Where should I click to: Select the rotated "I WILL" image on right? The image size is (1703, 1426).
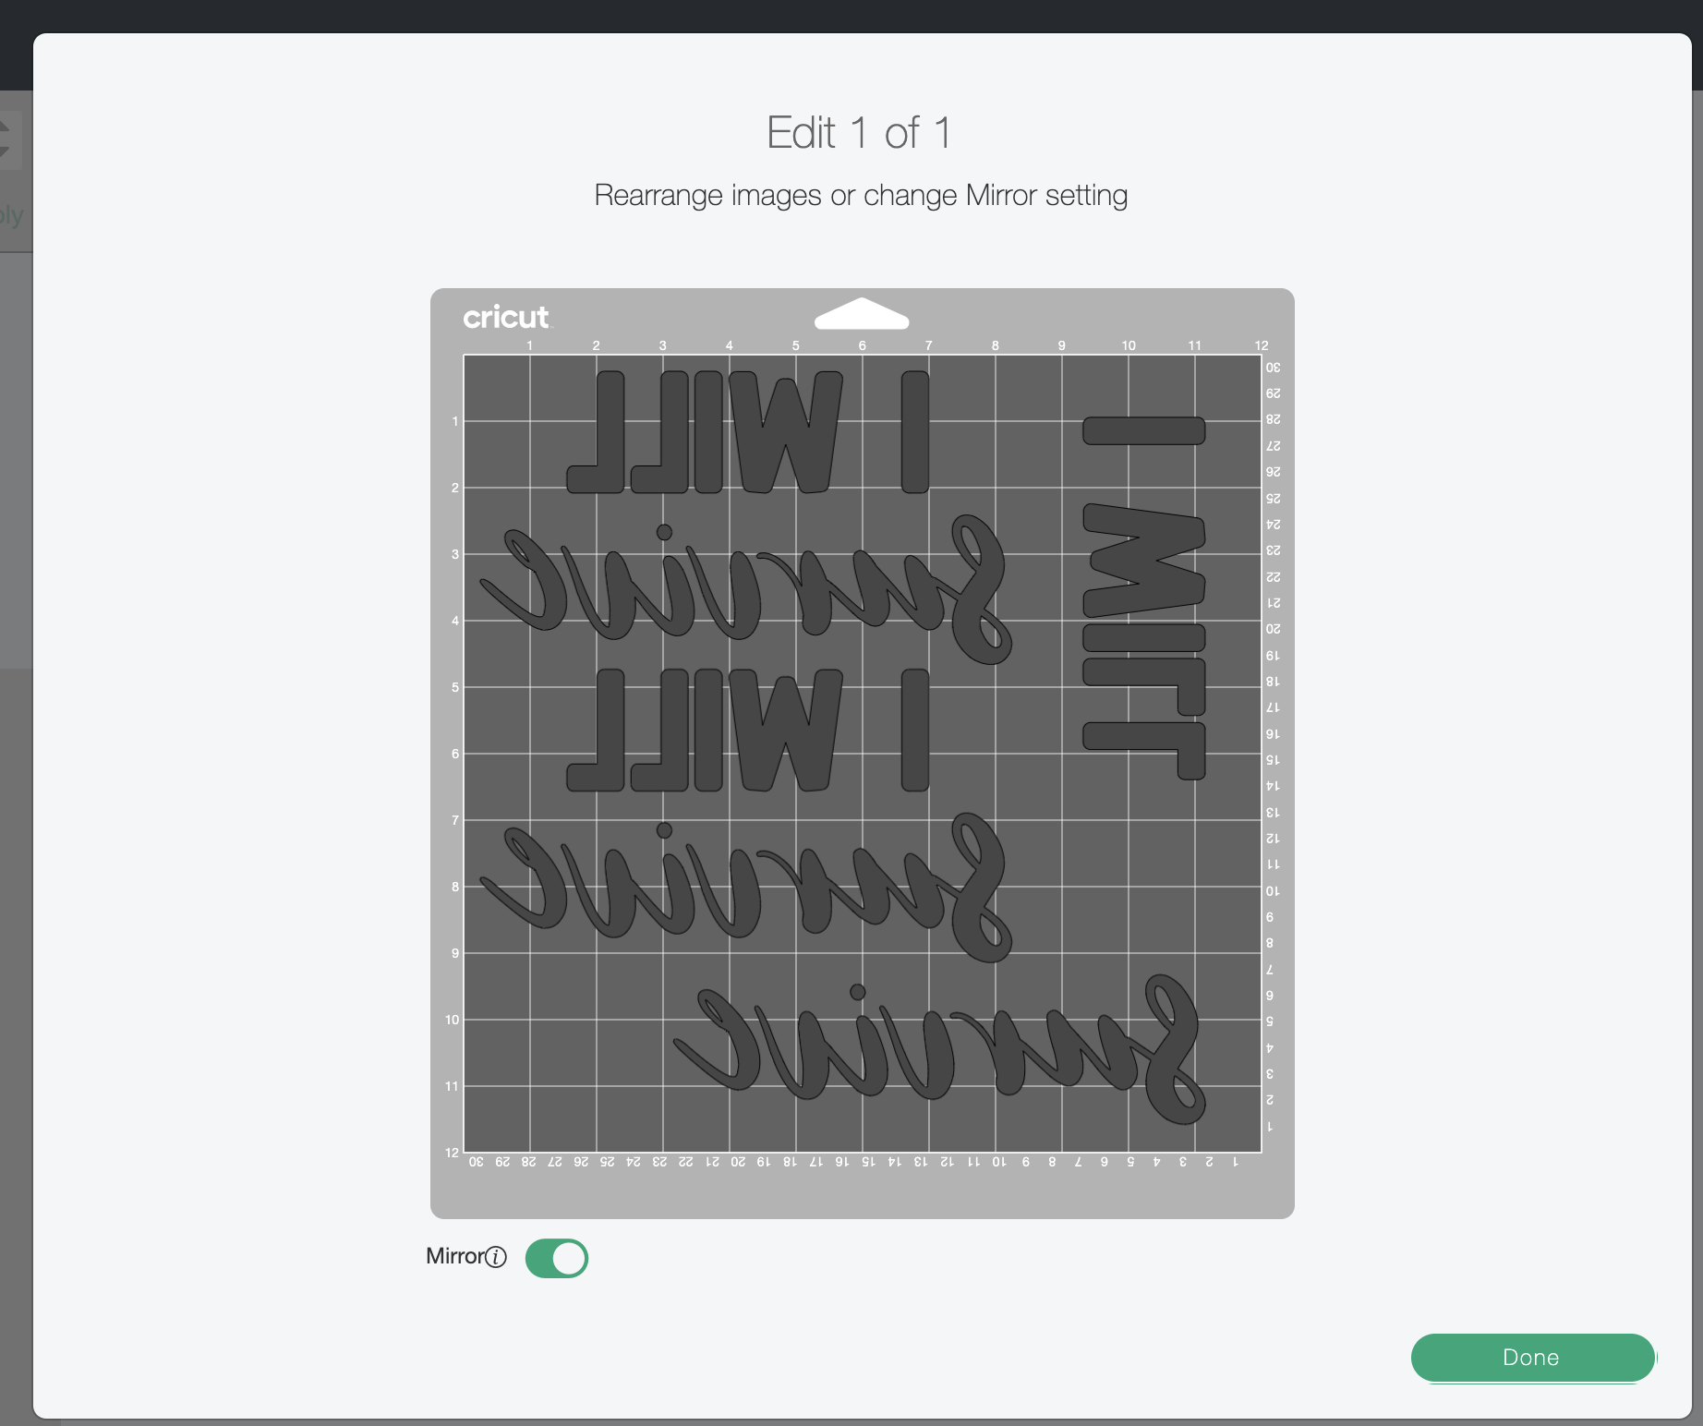[1144, 598]
